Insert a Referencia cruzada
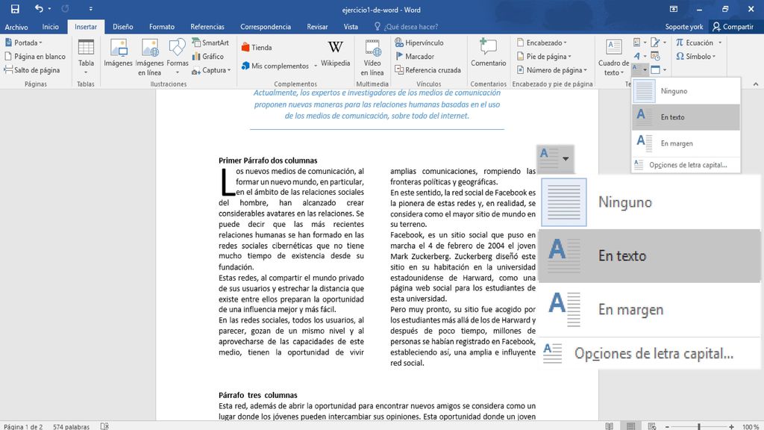 click(428, 69)
